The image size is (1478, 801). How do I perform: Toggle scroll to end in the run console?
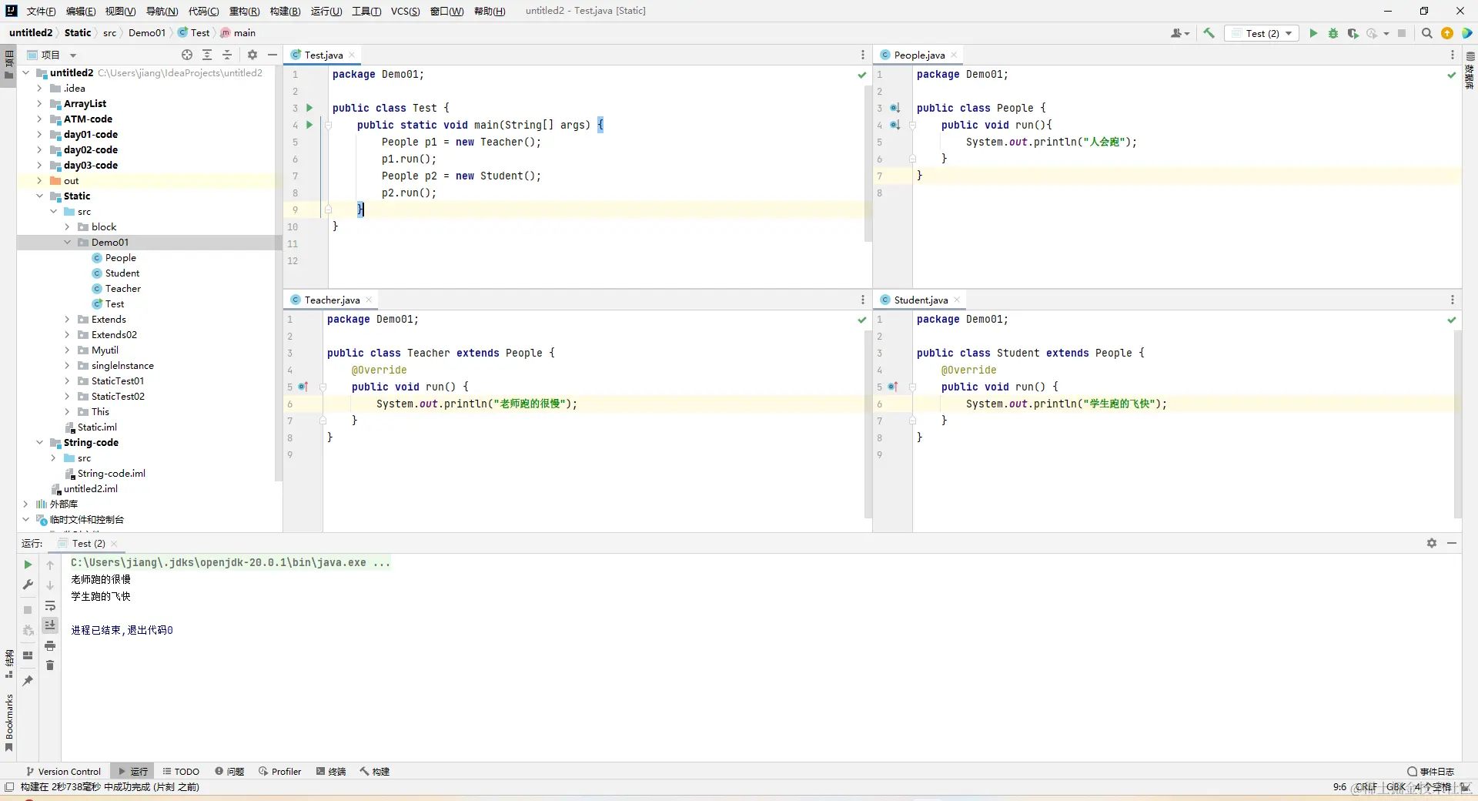[x=50, y=625]
